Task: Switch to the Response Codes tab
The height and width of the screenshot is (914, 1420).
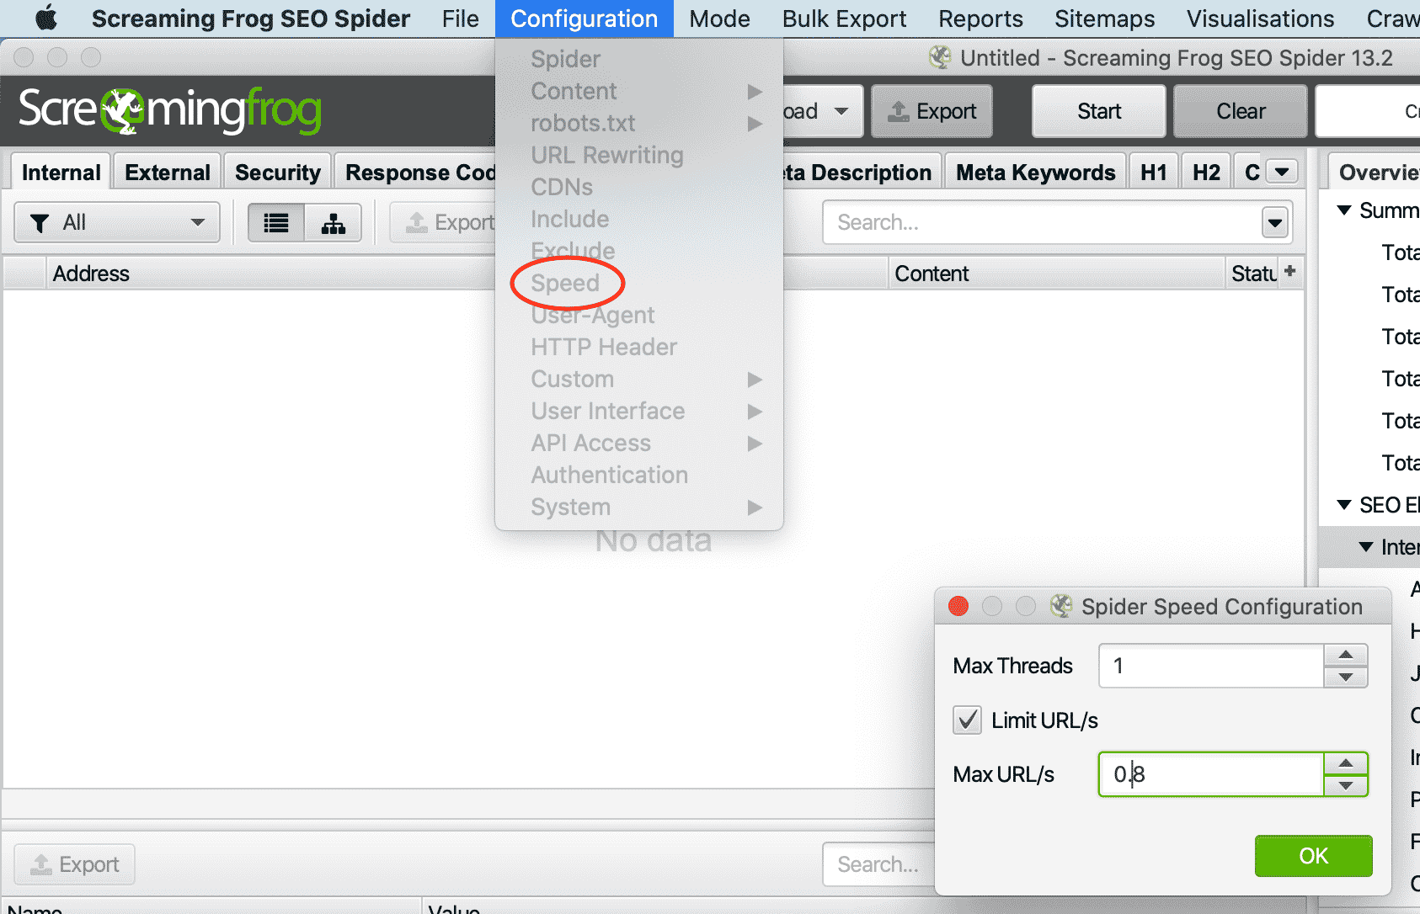Action: click(416, 172)
